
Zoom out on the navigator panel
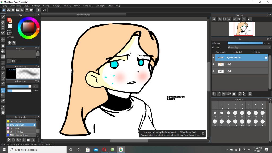tap(229, 19)
